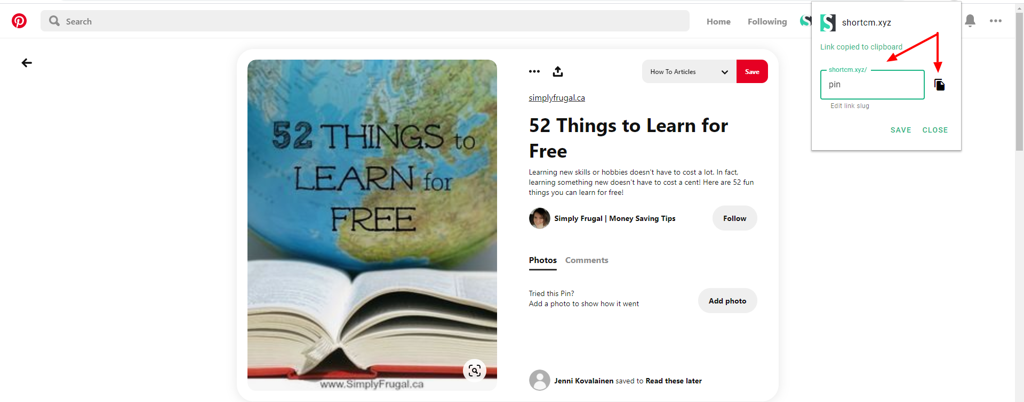Image resolution: width=1024 pixels, height=402 pixels.
Task: Click the back arrow icon
Action: [27, 63]
